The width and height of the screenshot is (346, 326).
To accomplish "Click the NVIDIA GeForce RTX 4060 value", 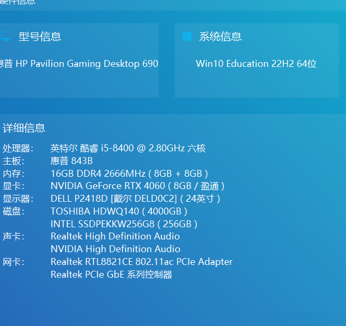I will pos(137,186).
